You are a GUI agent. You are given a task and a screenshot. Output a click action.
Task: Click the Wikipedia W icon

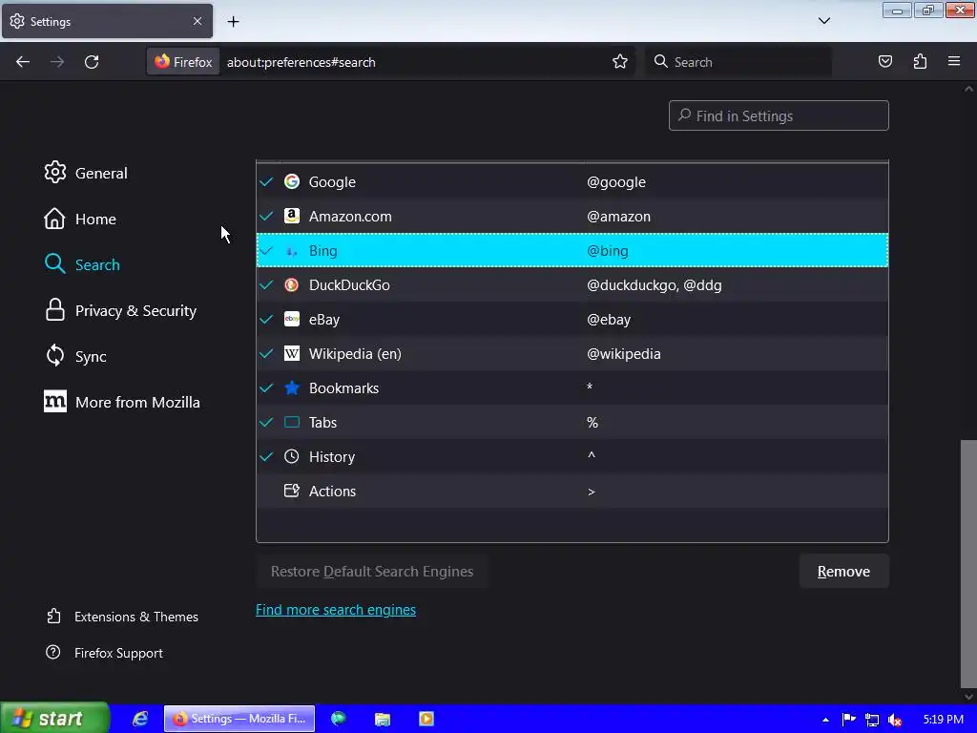click(292, 353)
